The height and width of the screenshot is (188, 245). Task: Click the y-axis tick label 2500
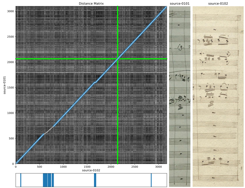point(10,37)
